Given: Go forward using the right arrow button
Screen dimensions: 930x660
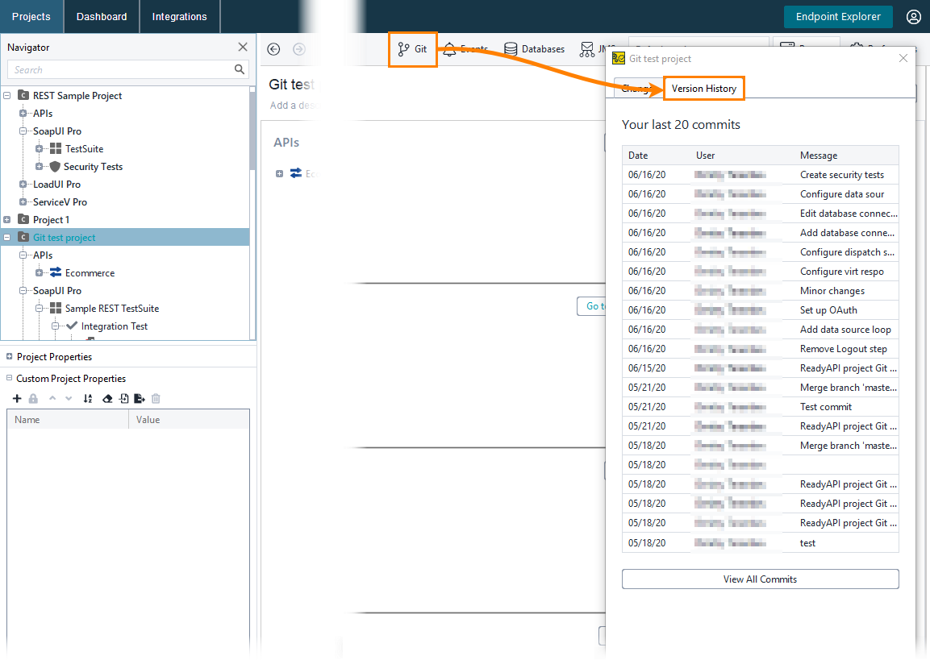Looking at the screenshot, I should click(299, 49).
